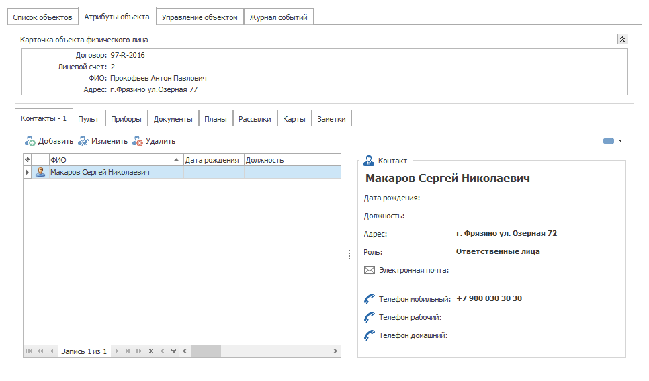
Task: Click the vertical splitter dots handle
Action: coord(349,255)
